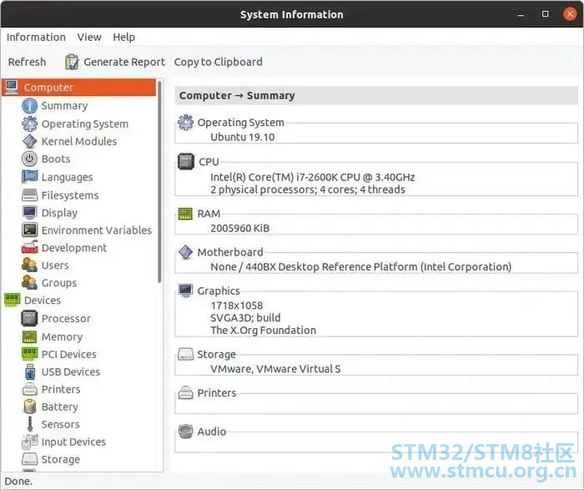Viewport: 584px width, 490px height.
Task: Open the Information menu
Action: 36,38
